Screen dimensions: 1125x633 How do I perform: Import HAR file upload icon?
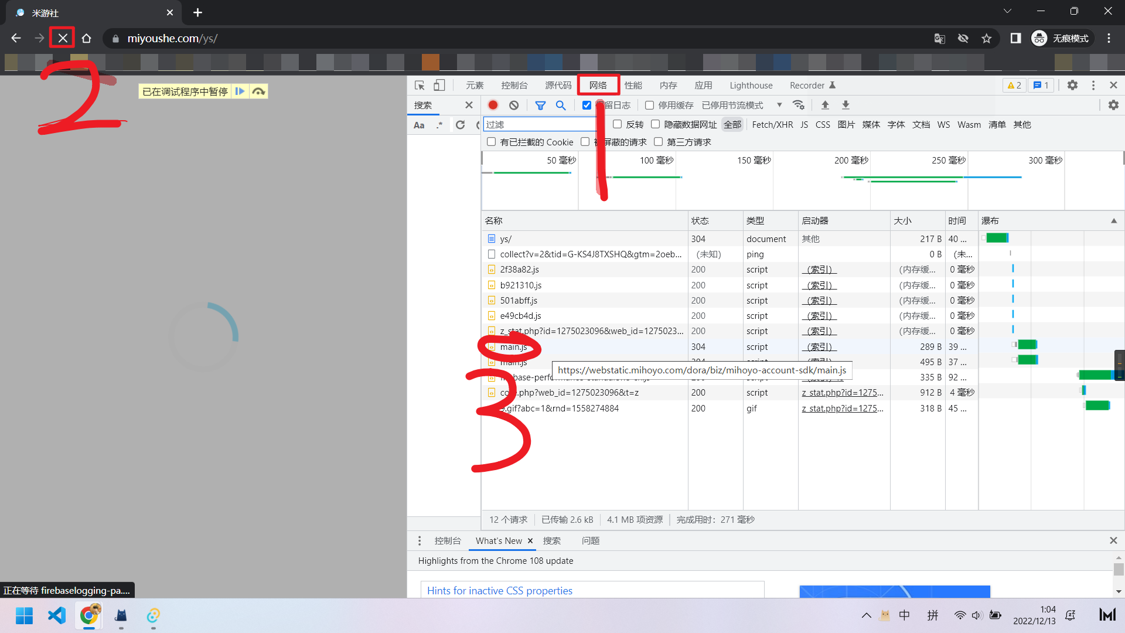tap(825, 105)
